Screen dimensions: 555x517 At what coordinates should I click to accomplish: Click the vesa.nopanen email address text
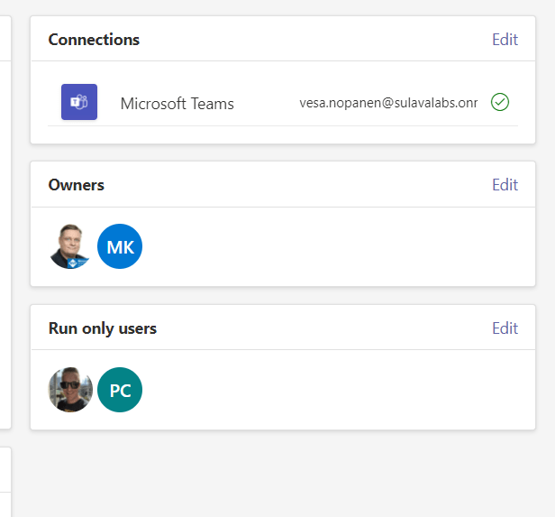388,103
